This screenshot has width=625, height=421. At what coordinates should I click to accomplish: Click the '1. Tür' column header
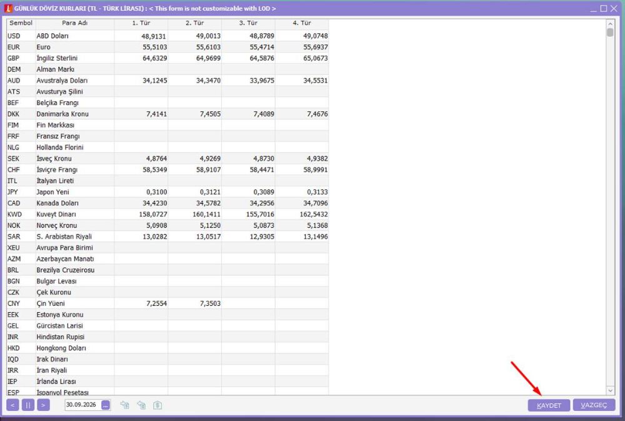pyautogui.click(x=141, y=23)
